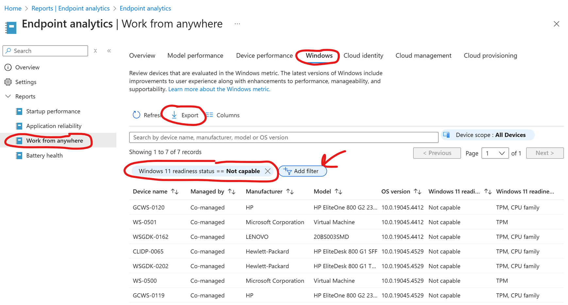Image resolution: width=568 pixels, height=305 pixels.
Task: Open Learn more about the Windows metric link
Action: pyautogui.click(x=219, y=89)
